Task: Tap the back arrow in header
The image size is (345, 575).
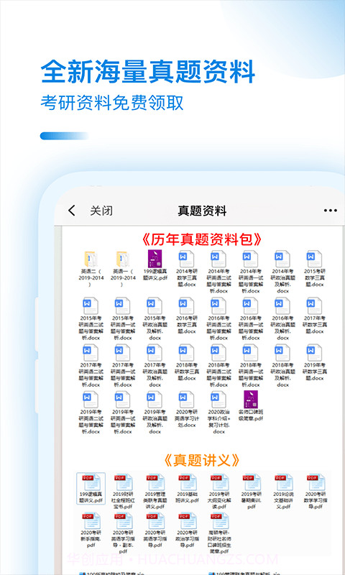Action: pos(71,211)
